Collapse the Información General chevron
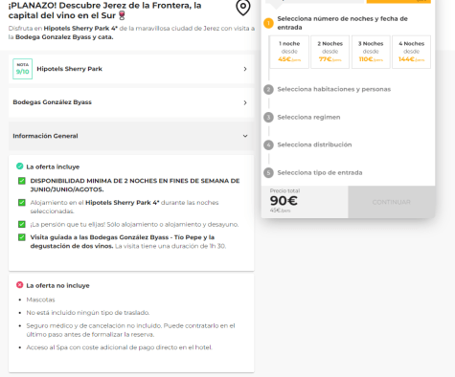Image resolution: width=455 pixels, height=377 pixels. 245,136
